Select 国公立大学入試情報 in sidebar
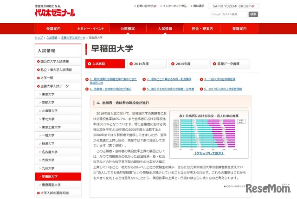The height and width of the screenshot is (199, 297). point(58,62)
